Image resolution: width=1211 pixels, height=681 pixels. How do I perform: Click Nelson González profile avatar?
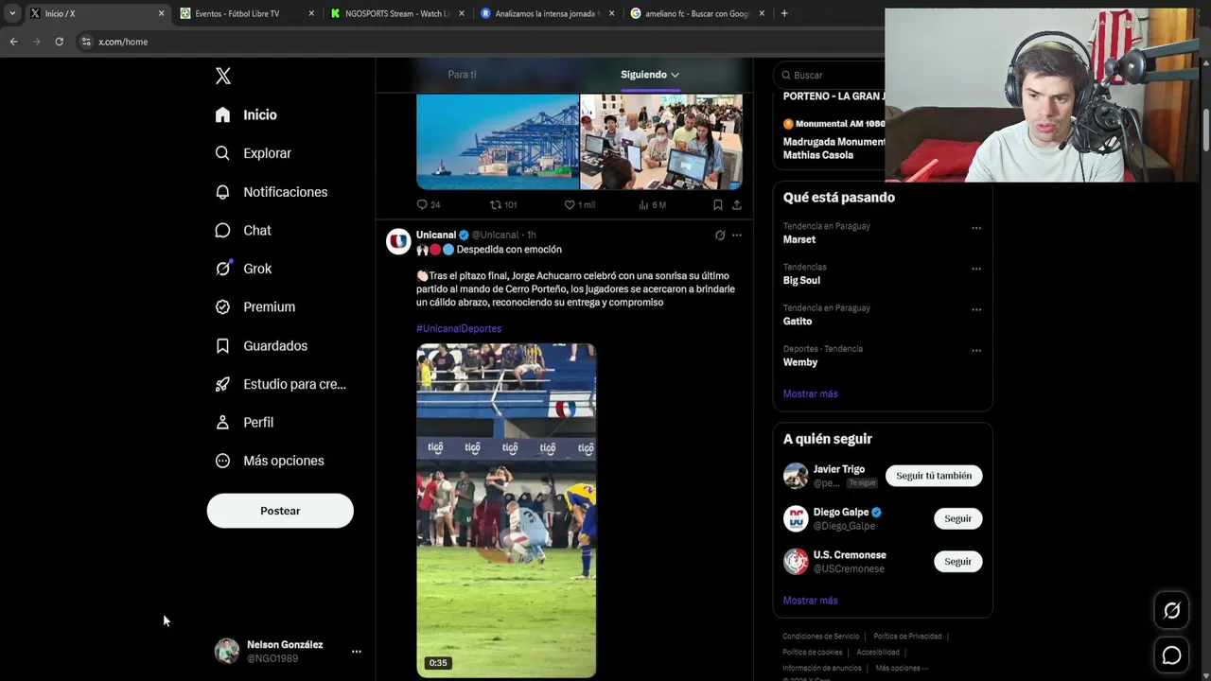coord(227,651)
